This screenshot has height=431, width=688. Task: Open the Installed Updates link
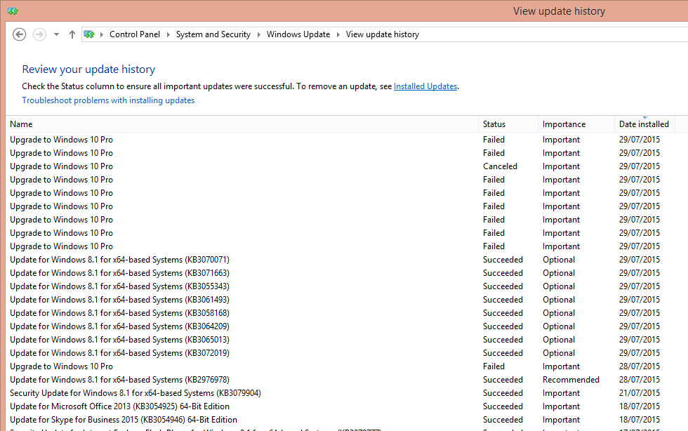(x=425, y=86)
